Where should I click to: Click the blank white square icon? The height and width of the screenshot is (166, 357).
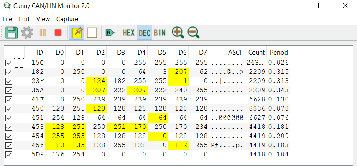[x=92, y=33]
